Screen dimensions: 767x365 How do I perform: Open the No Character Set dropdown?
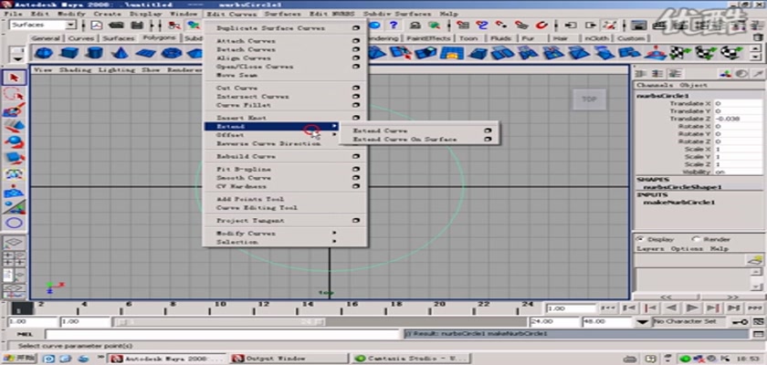pos(642,322)
